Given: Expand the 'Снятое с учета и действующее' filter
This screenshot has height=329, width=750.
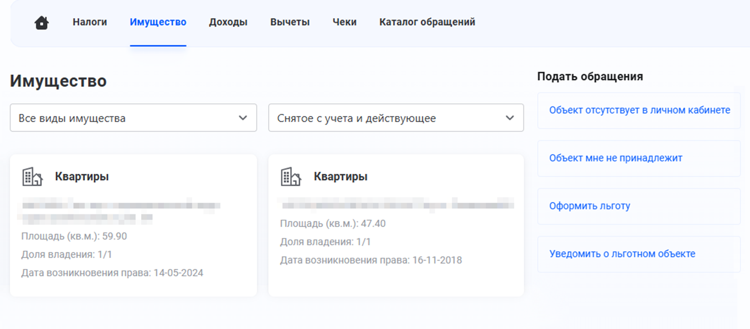Looking at the screenshot, I should tap(396, 118).
